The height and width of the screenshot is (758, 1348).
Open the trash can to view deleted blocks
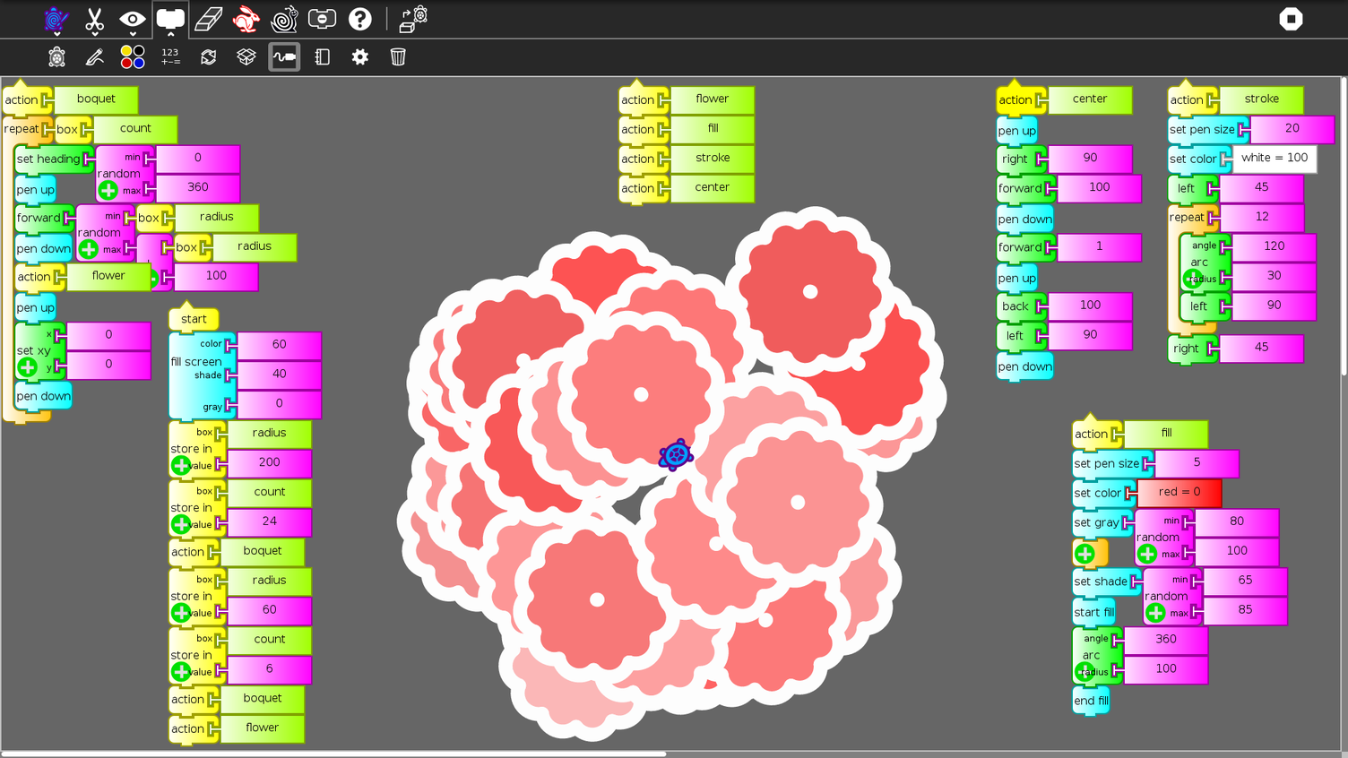click(397, 56)
